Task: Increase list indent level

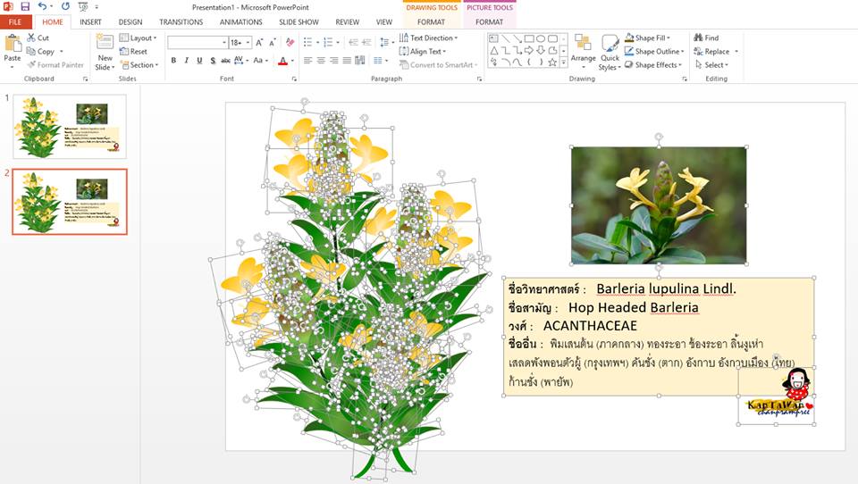Action: click(366, 42)
